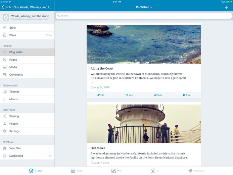This screenshot has width=233, height=175.
Task: Open Sharing row label
Action: pos(14,116)
